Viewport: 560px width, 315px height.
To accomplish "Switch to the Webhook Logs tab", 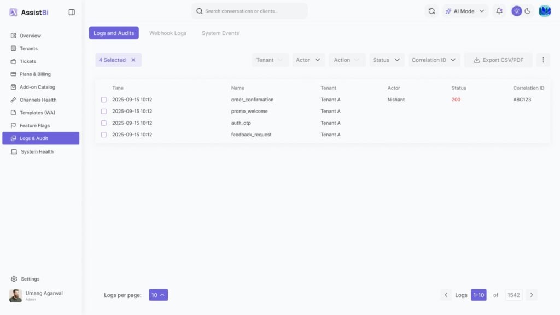I will coord(168,33).
